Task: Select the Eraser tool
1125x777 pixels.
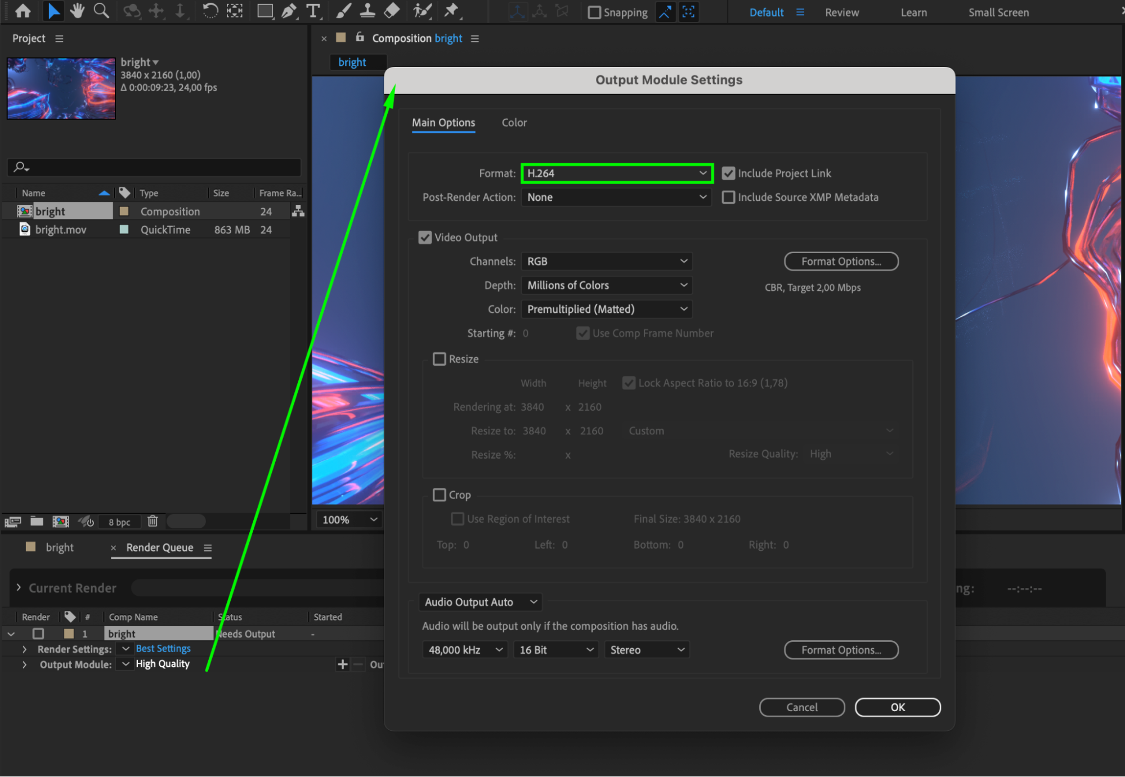Action: click(x=392, y=11)
